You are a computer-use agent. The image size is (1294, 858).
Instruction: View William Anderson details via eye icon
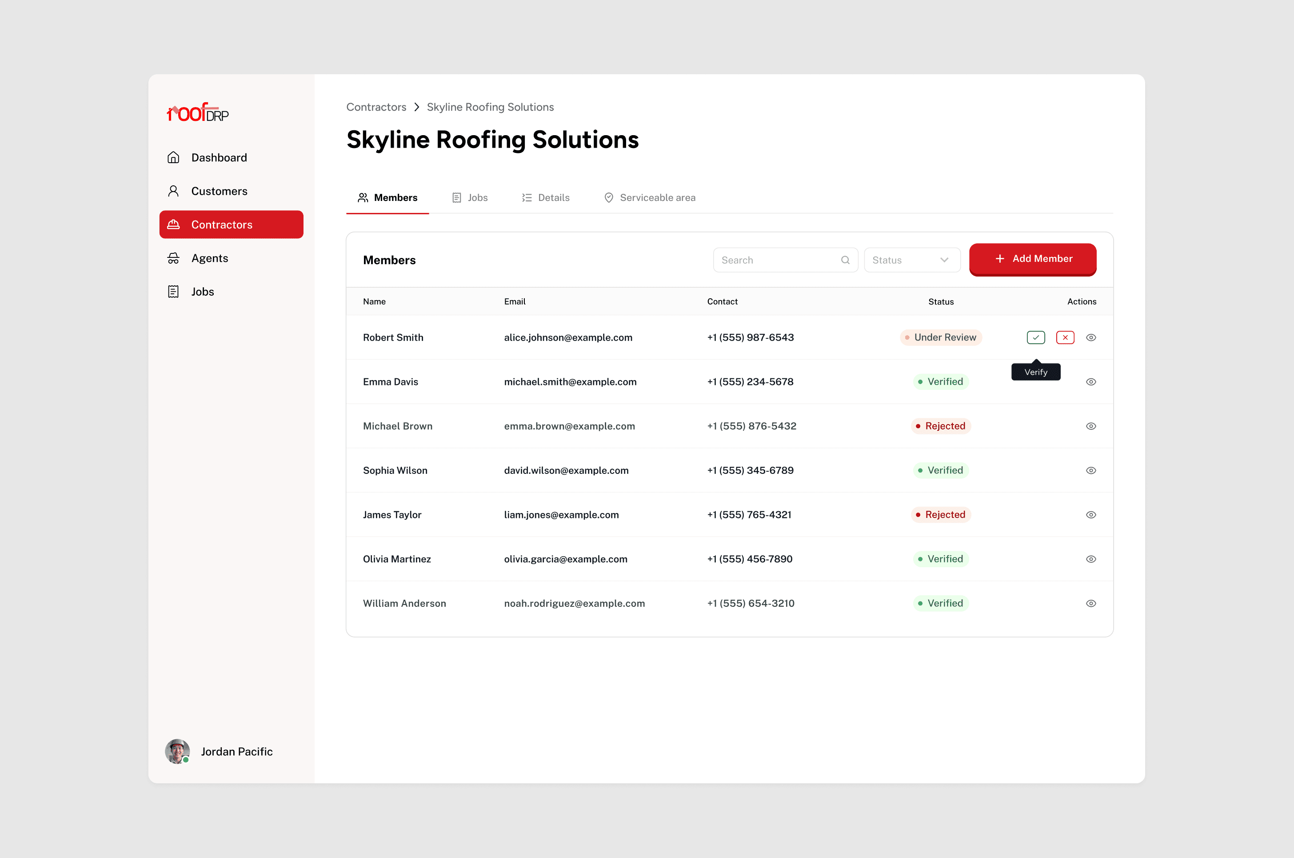[x=1090, y=604]
